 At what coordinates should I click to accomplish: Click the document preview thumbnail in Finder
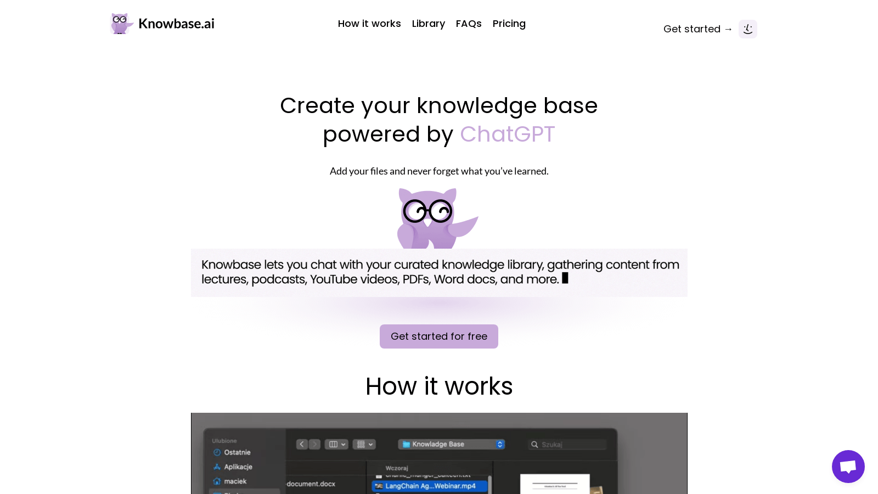coord(555,484)
